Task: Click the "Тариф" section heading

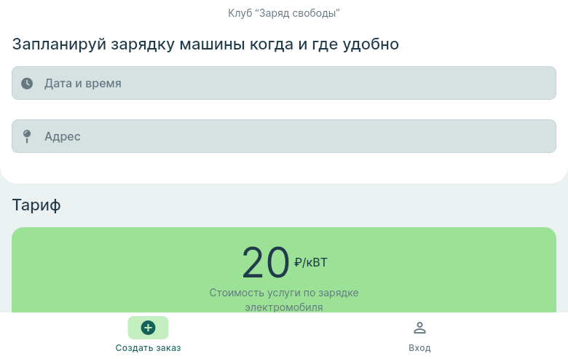Action: (x=36, y=205)
